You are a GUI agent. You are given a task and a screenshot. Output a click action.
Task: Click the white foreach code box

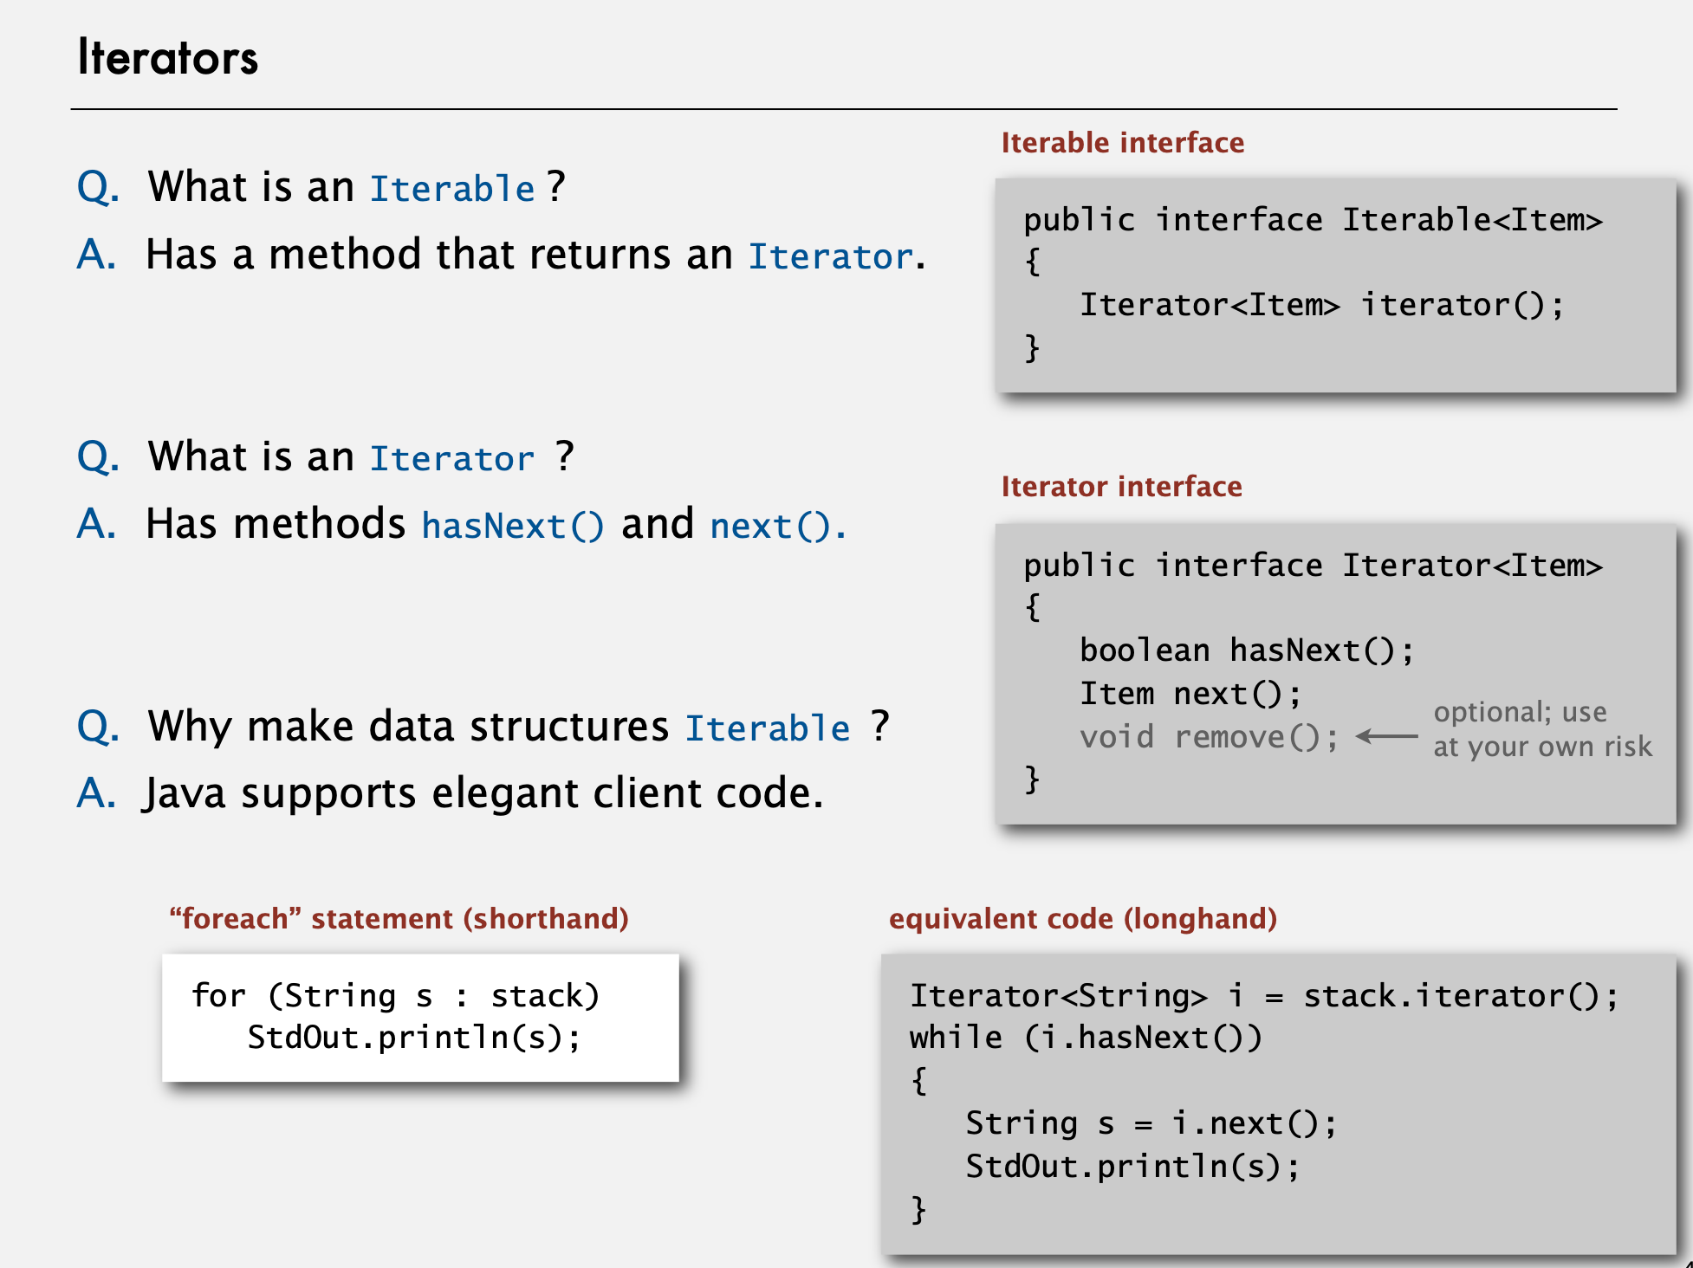click(x=420, y=1017)
